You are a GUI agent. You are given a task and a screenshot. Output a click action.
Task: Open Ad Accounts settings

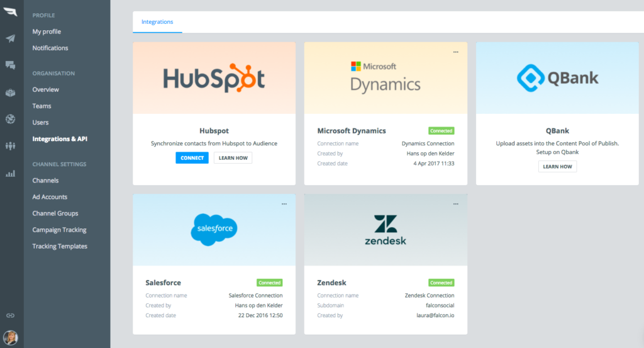[50, 197]
